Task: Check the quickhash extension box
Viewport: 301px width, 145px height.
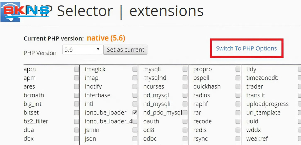Action: point(238,86)
